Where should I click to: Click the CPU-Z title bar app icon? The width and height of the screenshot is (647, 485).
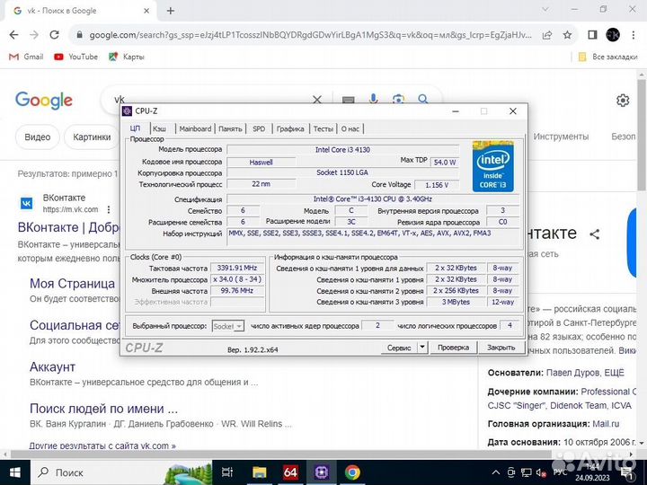click(128, 111)
